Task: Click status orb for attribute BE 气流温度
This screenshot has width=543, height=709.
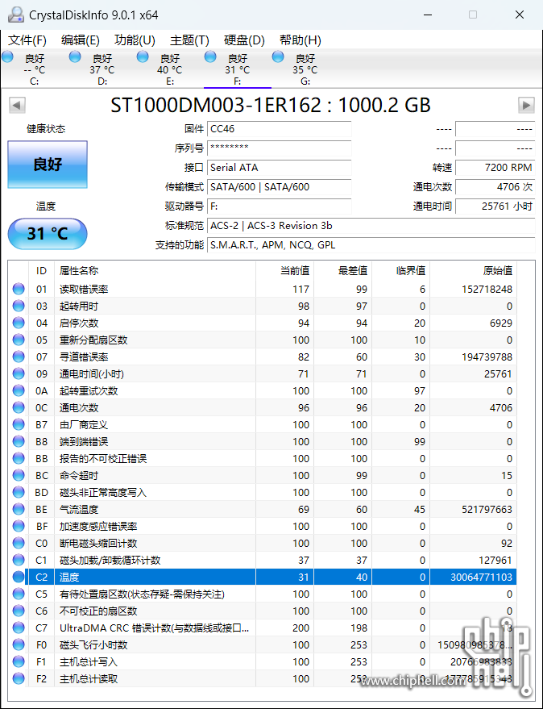Action: click(19, 510)
